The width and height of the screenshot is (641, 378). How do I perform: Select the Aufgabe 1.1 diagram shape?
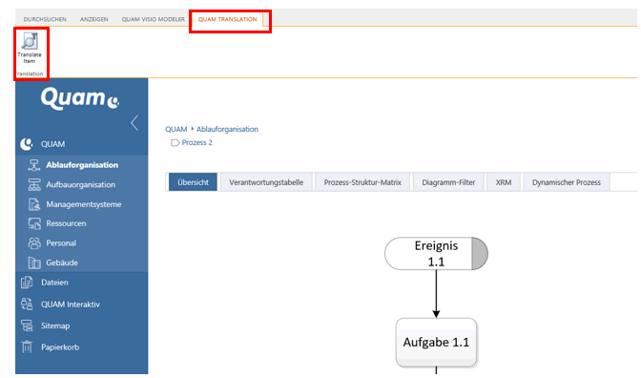(436, 342)
